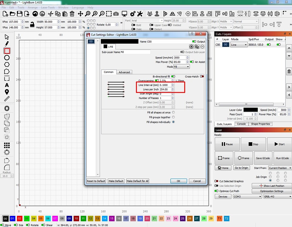Select Fill all shapes at once option

pyautogui.click(x=173, y=112)
